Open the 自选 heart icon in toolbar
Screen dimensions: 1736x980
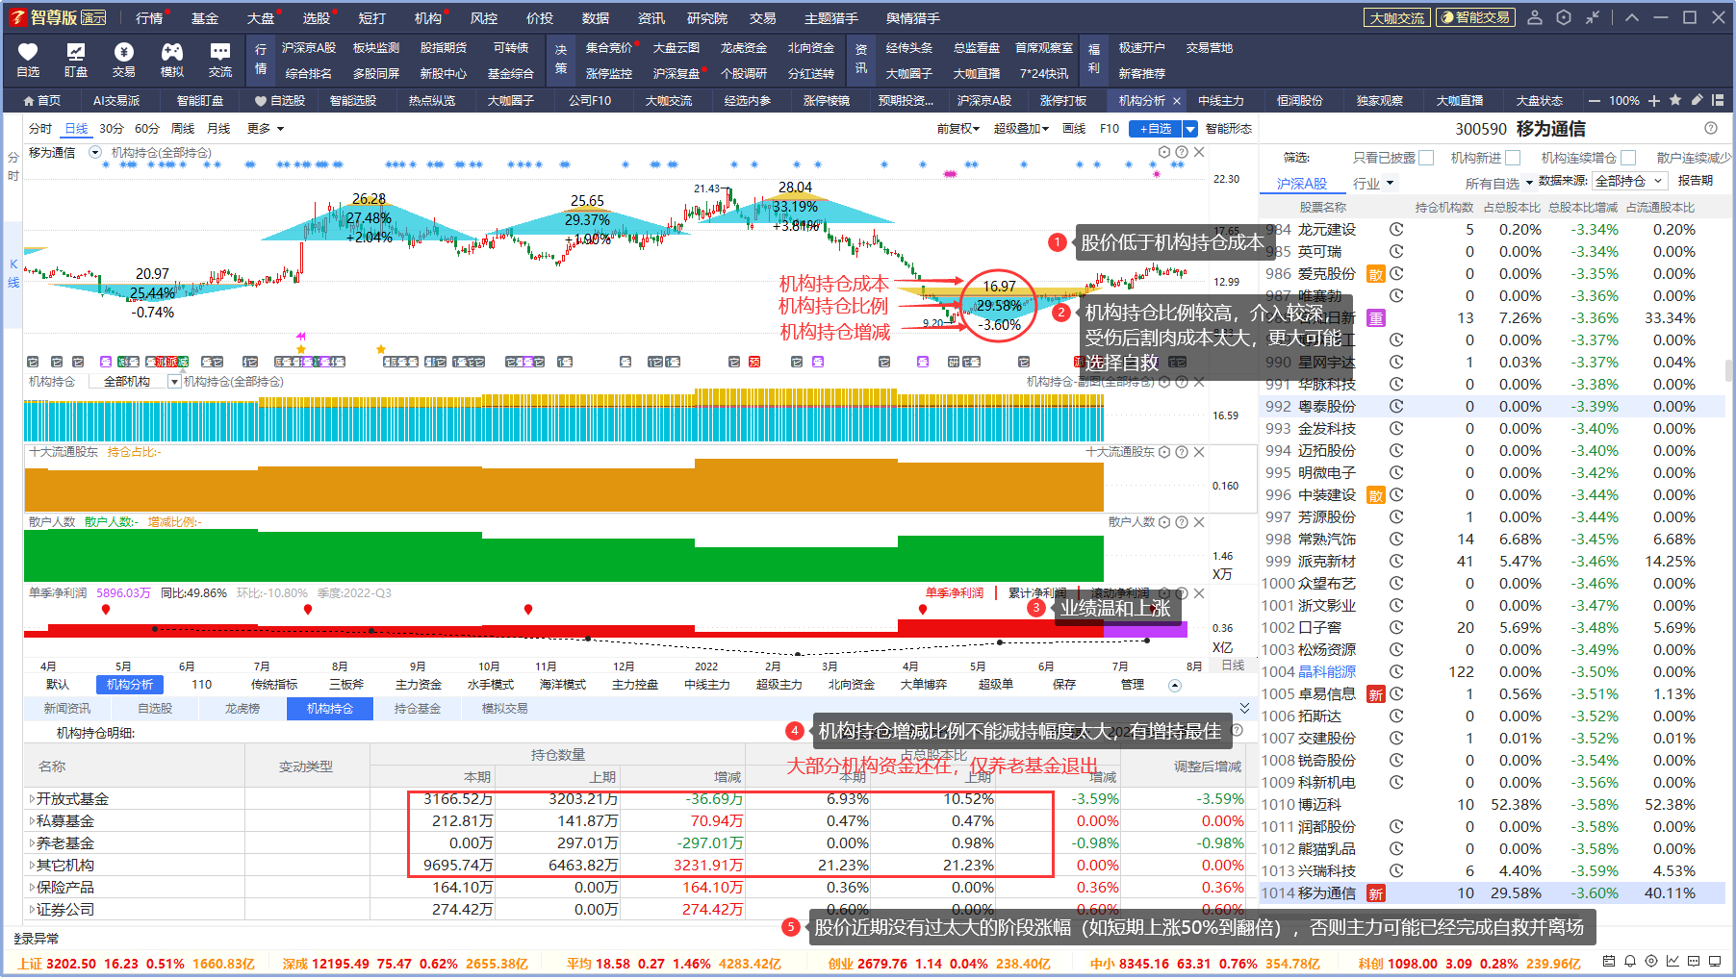(x=28, y=60)
